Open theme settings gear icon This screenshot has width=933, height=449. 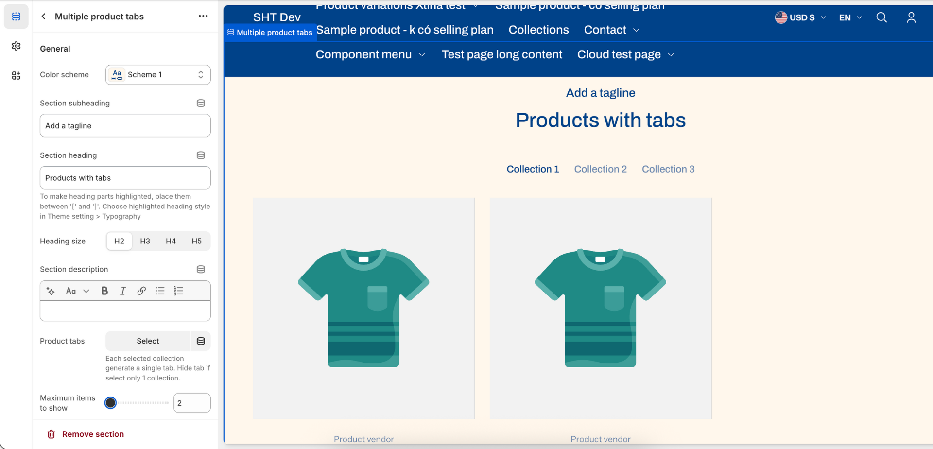(16, 46)
